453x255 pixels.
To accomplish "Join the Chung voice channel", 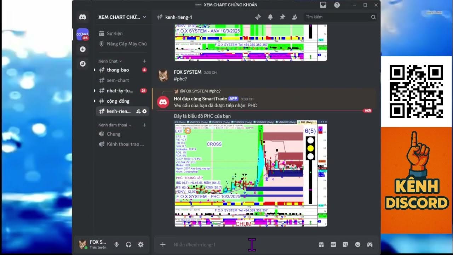I will (122, 134).
